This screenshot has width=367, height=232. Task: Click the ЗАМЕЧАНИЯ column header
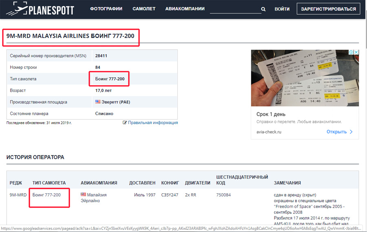287,183
